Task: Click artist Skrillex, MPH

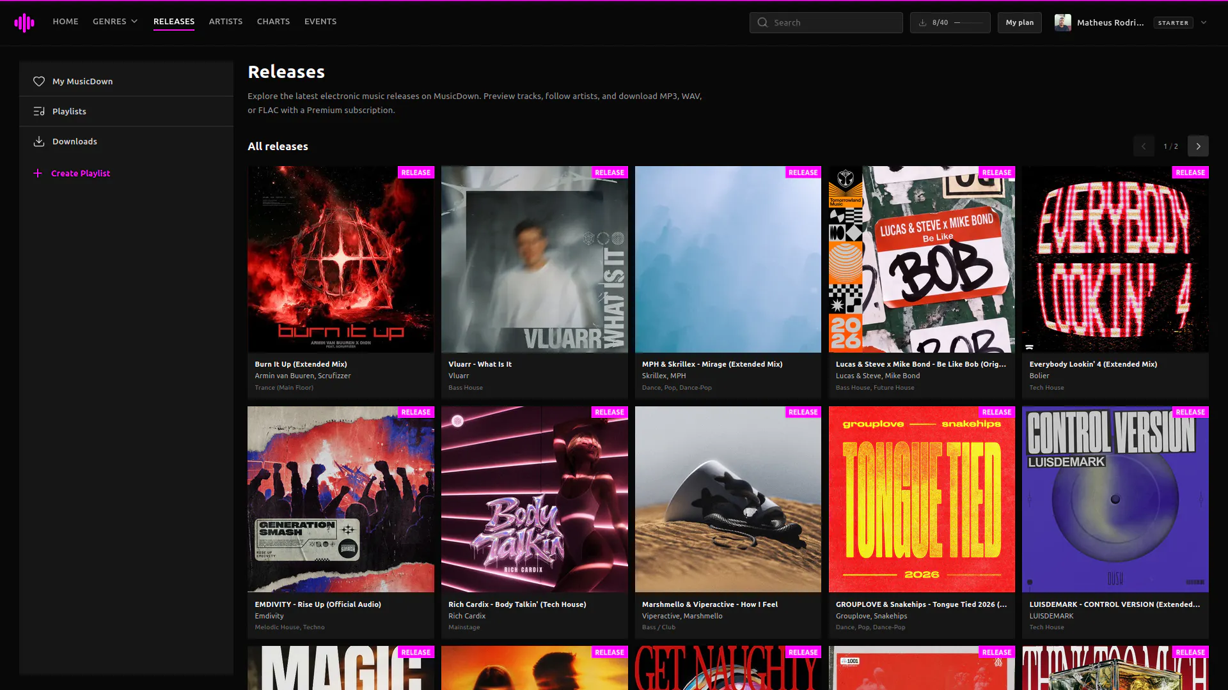Action: tap(664, 376)
